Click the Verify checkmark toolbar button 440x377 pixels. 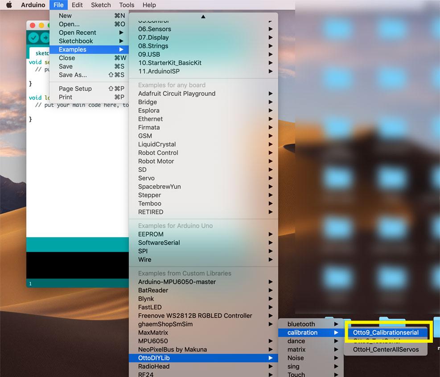33,37
